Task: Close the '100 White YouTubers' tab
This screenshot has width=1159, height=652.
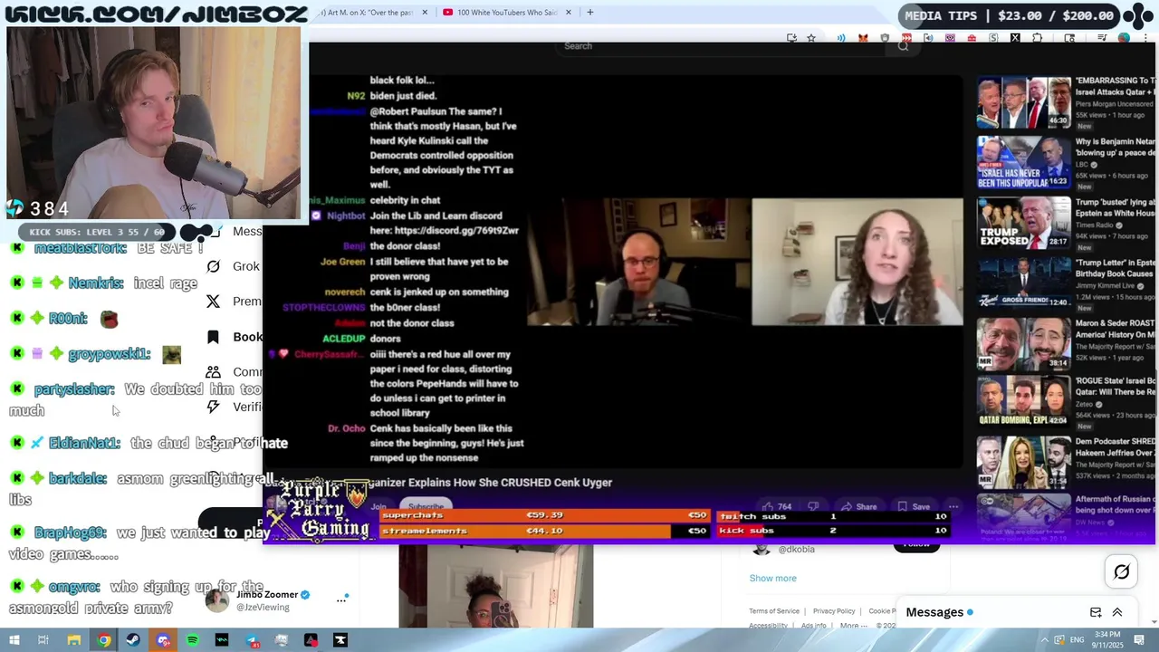Action: (x=569, y=13)
